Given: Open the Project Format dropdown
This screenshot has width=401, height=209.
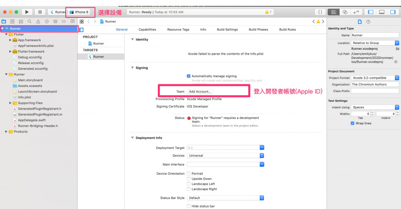Looking at the screenshot, I should pyautogui.click(x=375, y=78).
